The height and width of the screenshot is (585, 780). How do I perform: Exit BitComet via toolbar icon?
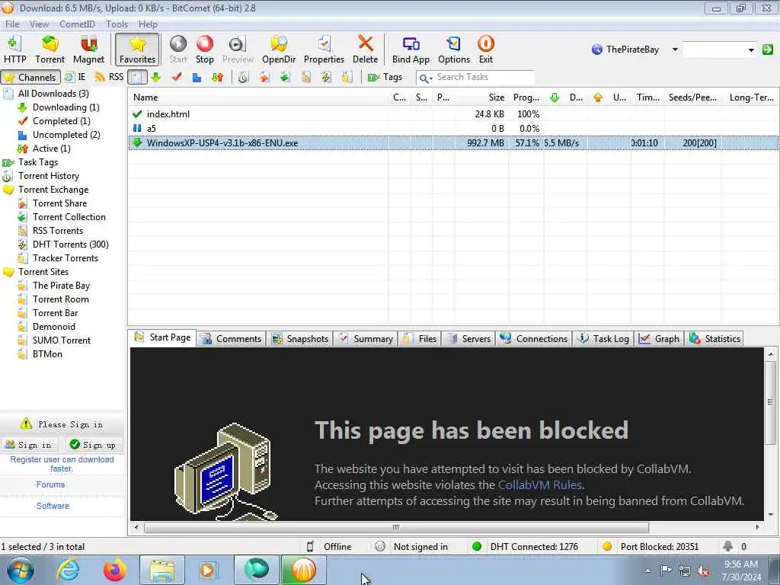coord(485,50)
